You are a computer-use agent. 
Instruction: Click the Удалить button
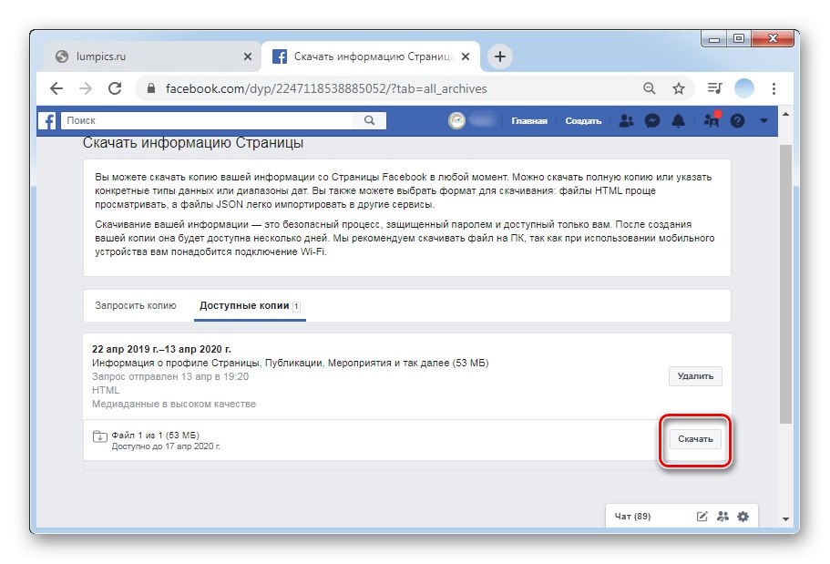695,376
